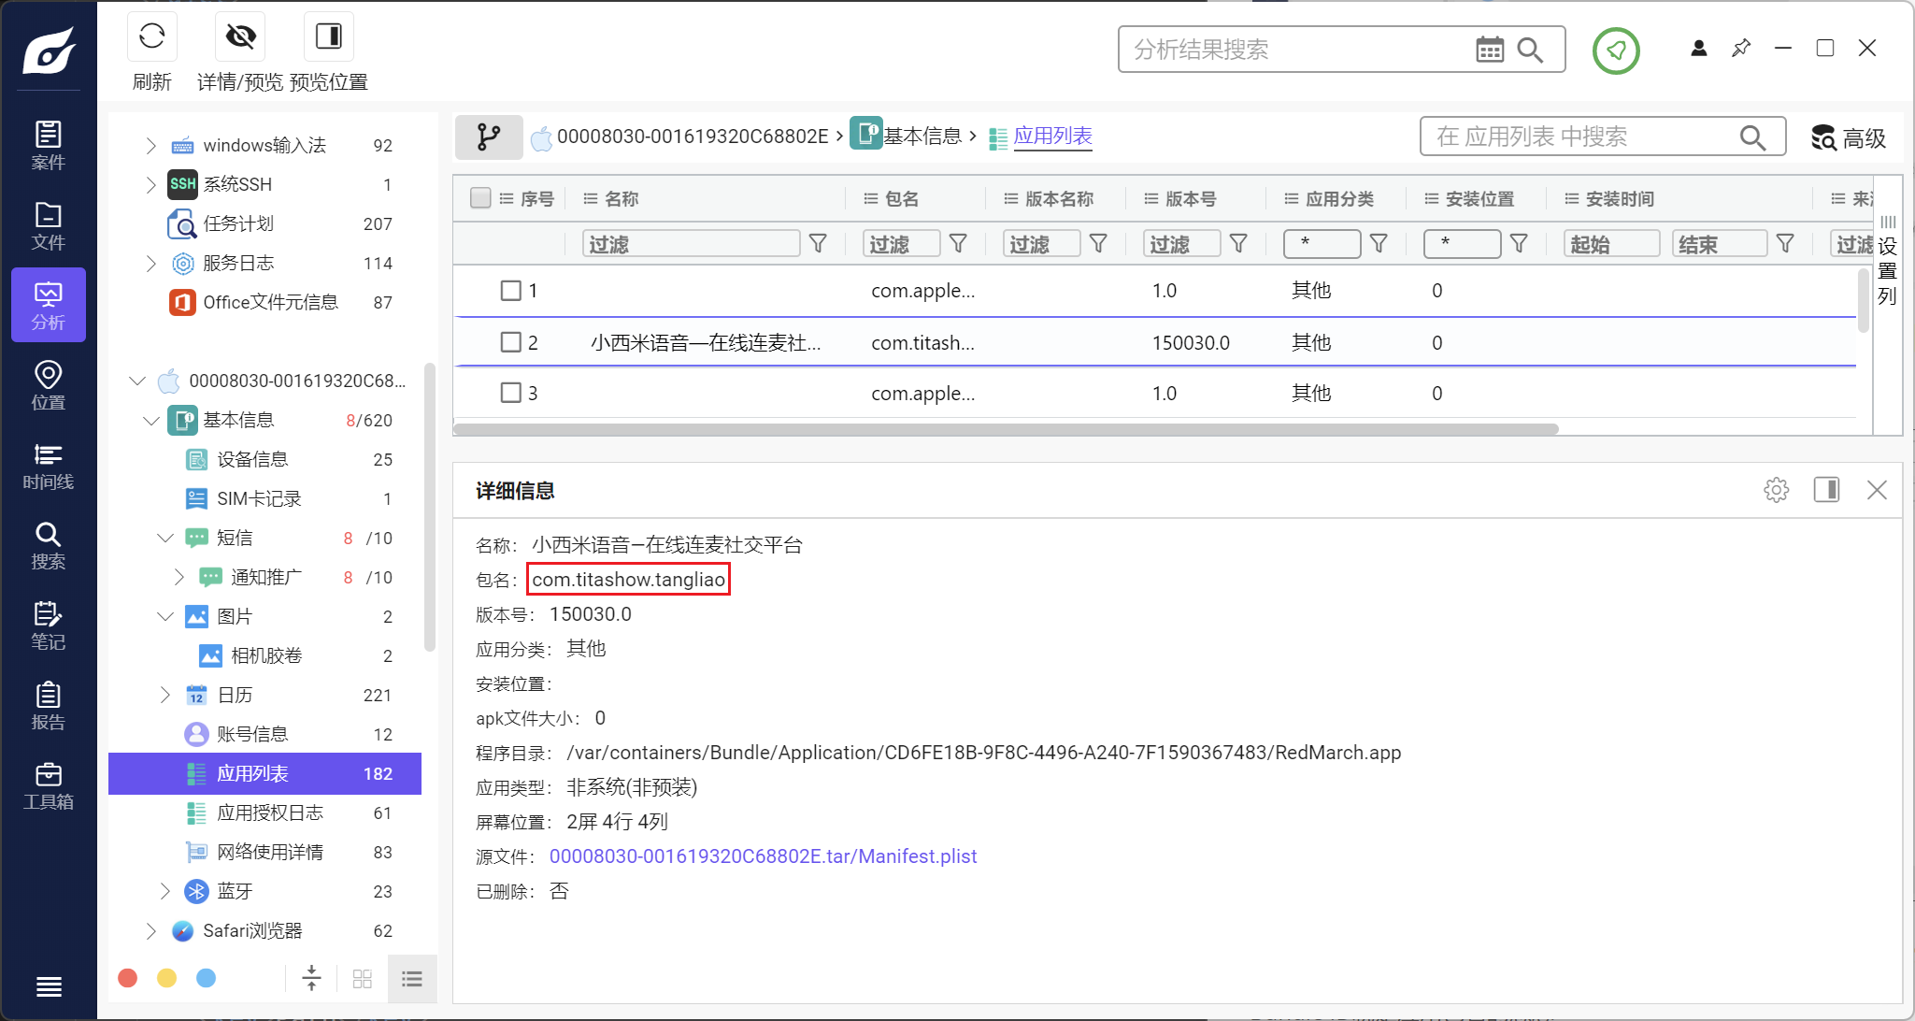
Task: Expand the 日历 tree node
Action: (165, 695)
